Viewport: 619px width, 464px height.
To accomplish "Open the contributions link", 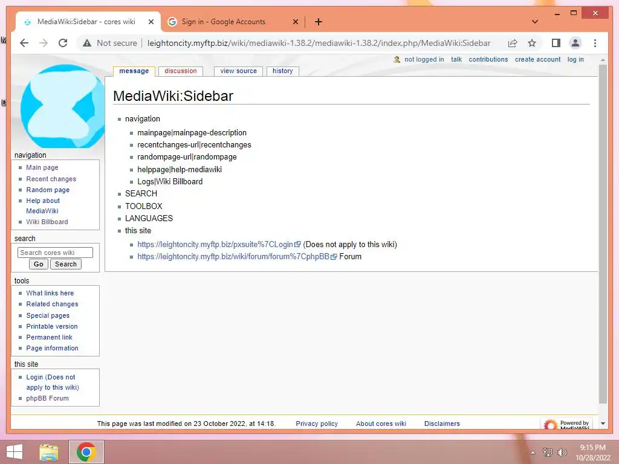I will coord(488,60).
